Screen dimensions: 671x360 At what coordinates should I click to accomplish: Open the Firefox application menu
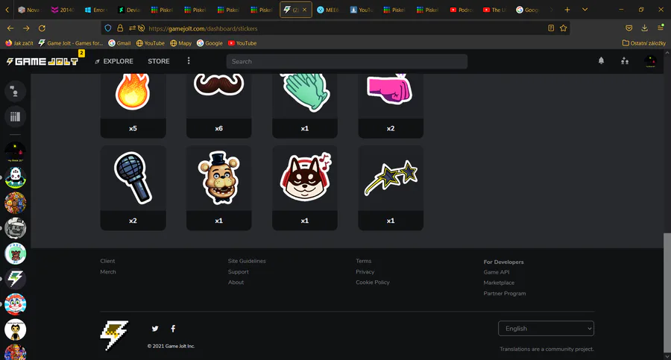(x=661, y=28)
